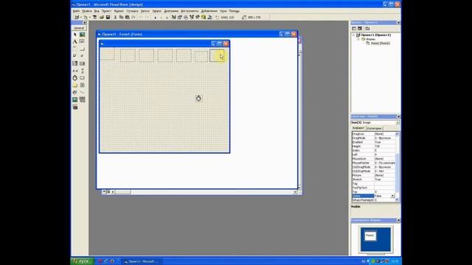The image size is (472, 265).
Task: Select the DriveListBox control tool
Action: click(82, 78)
